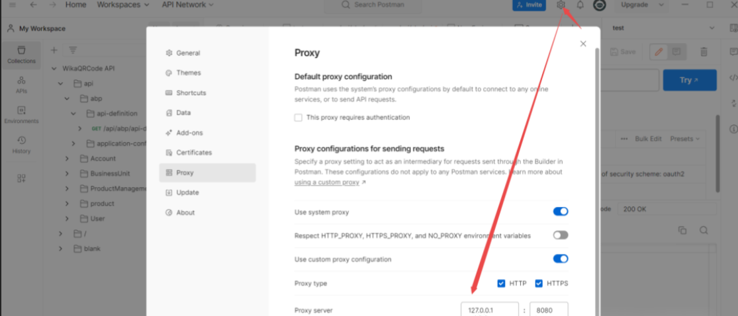Click the filter icon in collections panel

[73, 50]
